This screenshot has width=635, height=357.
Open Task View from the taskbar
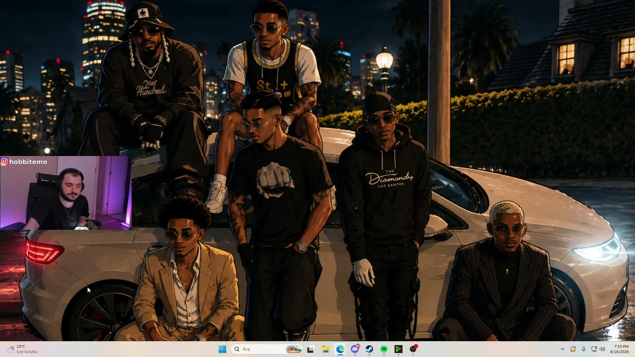click(311, 349)
